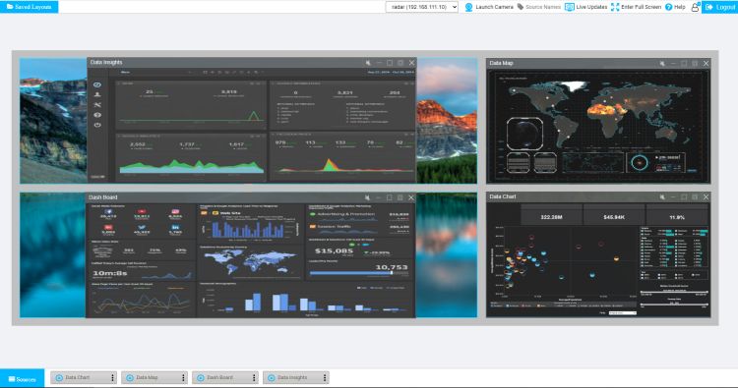738x388 pixels.
Task: Select Launch Camera text link
Action: coord(494,7)
